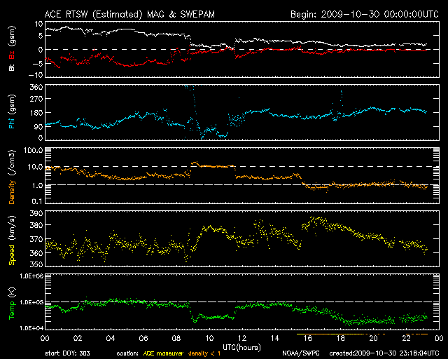Click the "1.0E+04" tick on the Temp axis
This screenshot has width=448, height=359.
(x=31, y=328)
